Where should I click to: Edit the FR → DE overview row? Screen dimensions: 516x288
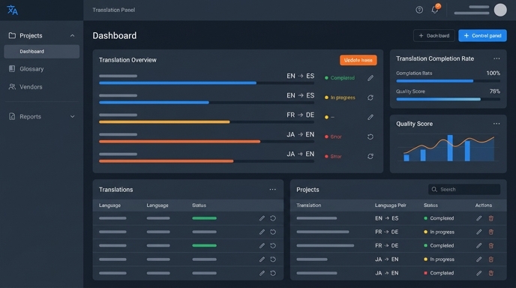coord(370,117)
